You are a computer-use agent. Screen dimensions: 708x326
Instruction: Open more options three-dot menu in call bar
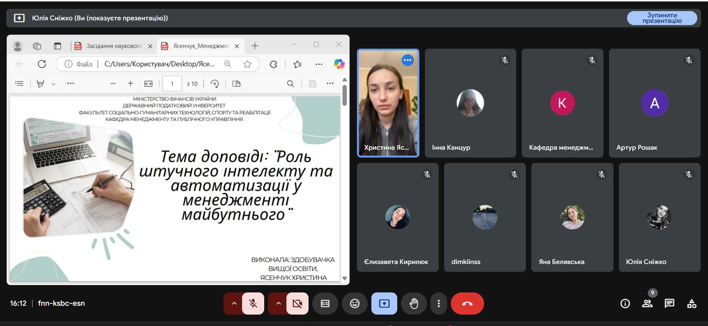click(x=439, y=304)
